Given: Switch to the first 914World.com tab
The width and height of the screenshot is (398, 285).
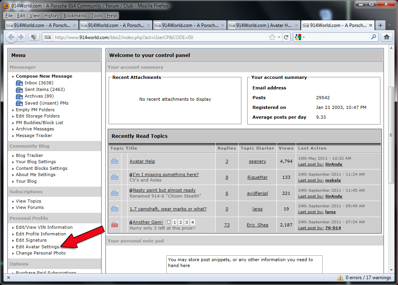Looking at the screenshot, I should coord(41,25).
